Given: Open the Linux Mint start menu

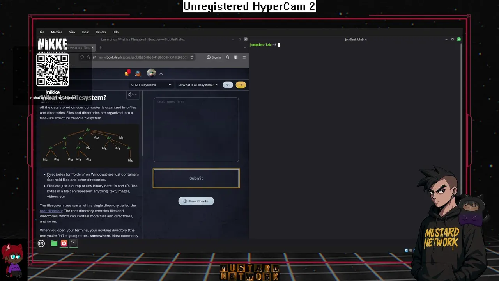Looking at the screenshot, I should click(41, 244).
